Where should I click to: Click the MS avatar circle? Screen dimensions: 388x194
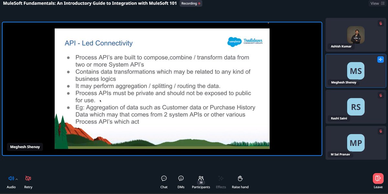[x=356, y=71]
